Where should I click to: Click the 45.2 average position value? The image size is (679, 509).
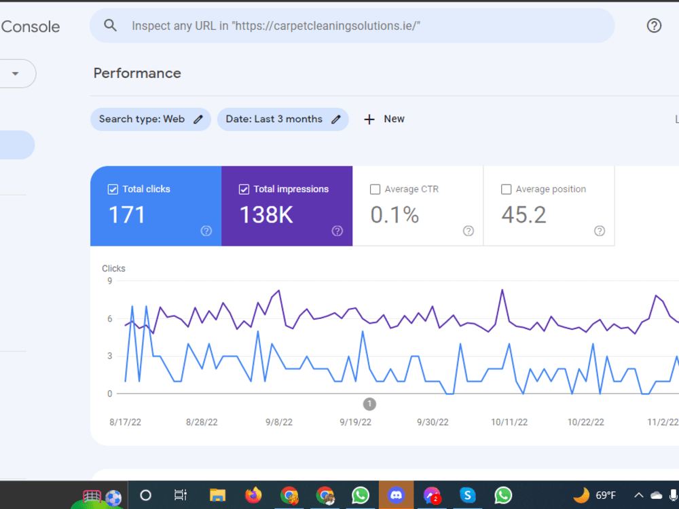(x=524, y=214)
